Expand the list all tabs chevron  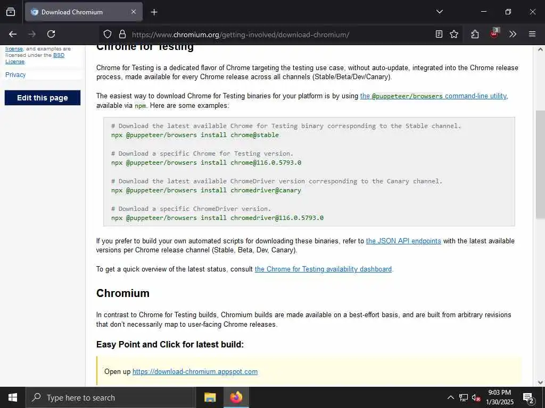tap(439, 12)
